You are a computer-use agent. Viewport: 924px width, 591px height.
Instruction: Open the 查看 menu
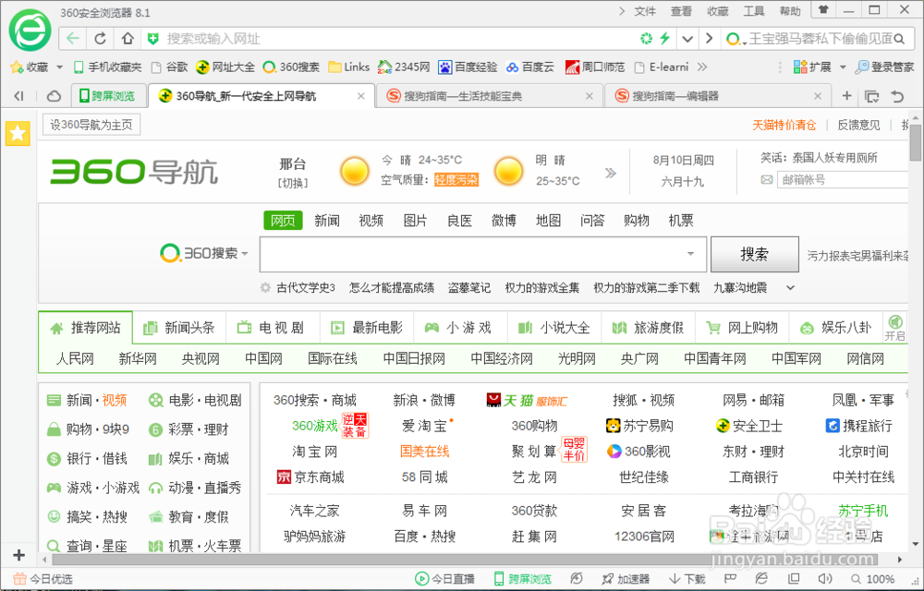pos(681,11)
